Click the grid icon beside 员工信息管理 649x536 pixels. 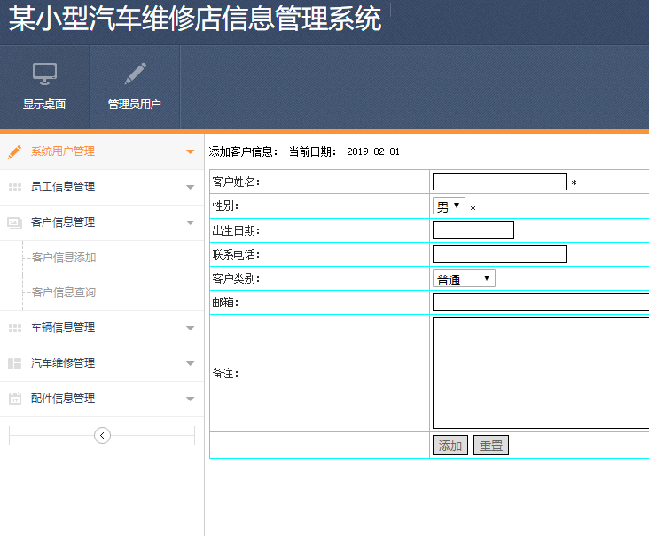tap(15, 187)
